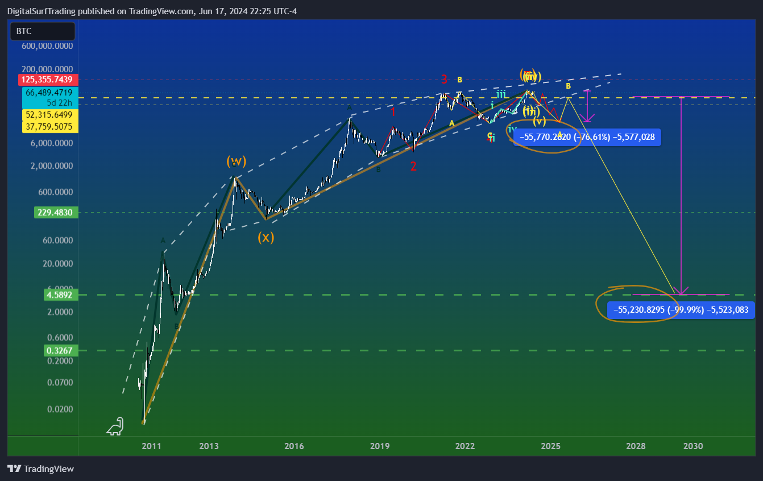Click the 2022 year on time axis
Image resolution: width=763 pixels, height=481 pixels.
point(465,446)
